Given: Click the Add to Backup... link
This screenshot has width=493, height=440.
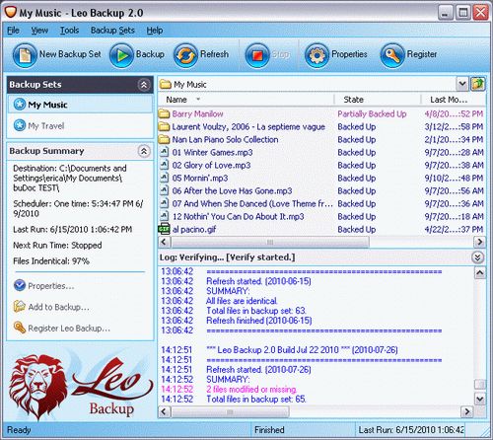Looking at the screenshot, I should click(58, 307).
